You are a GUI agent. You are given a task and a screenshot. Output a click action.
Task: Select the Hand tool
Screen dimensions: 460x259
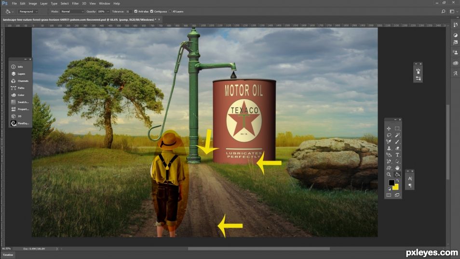[397, 168]
